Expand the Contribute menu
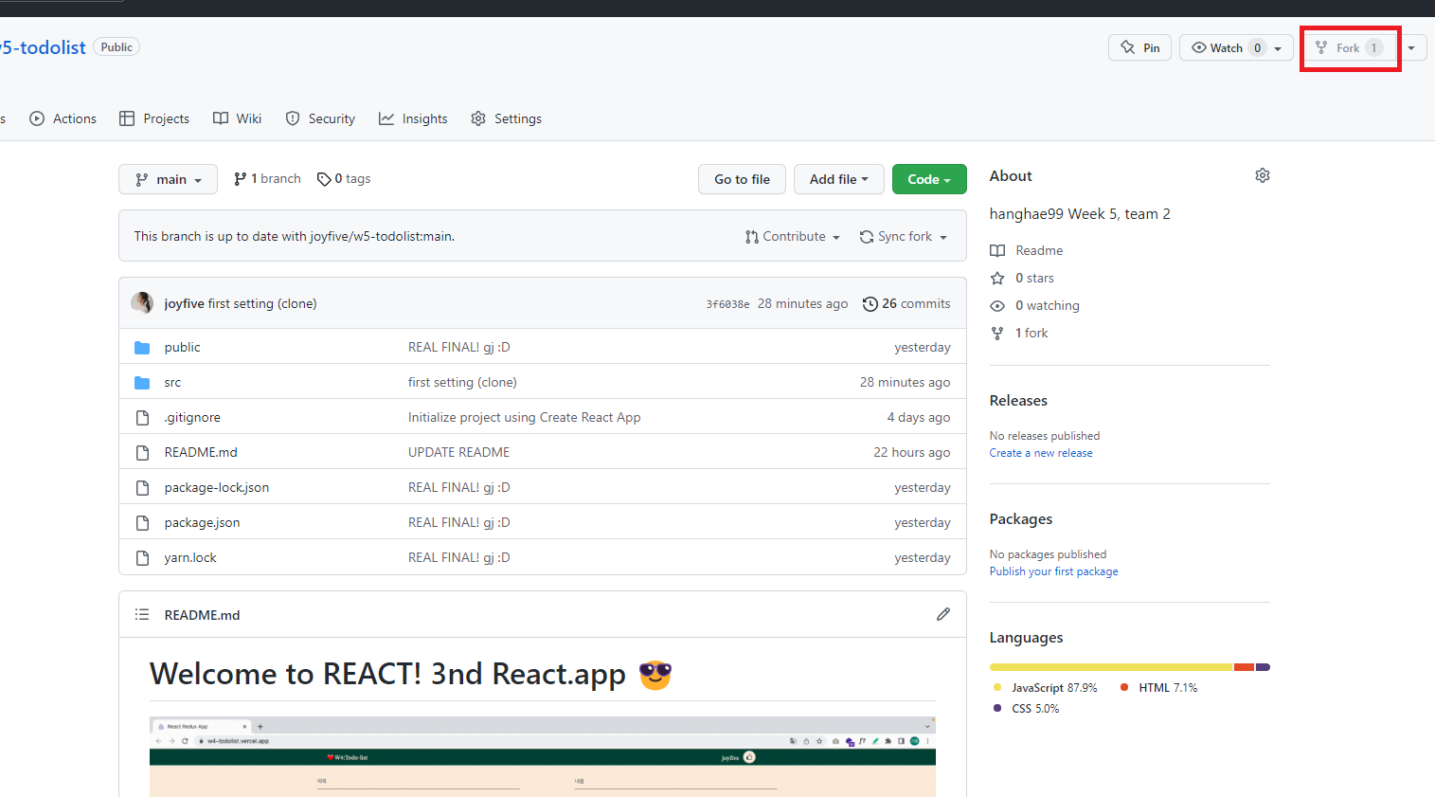Screen dimensions: 1435x797 pyautogui.click(x=793, y=237)
